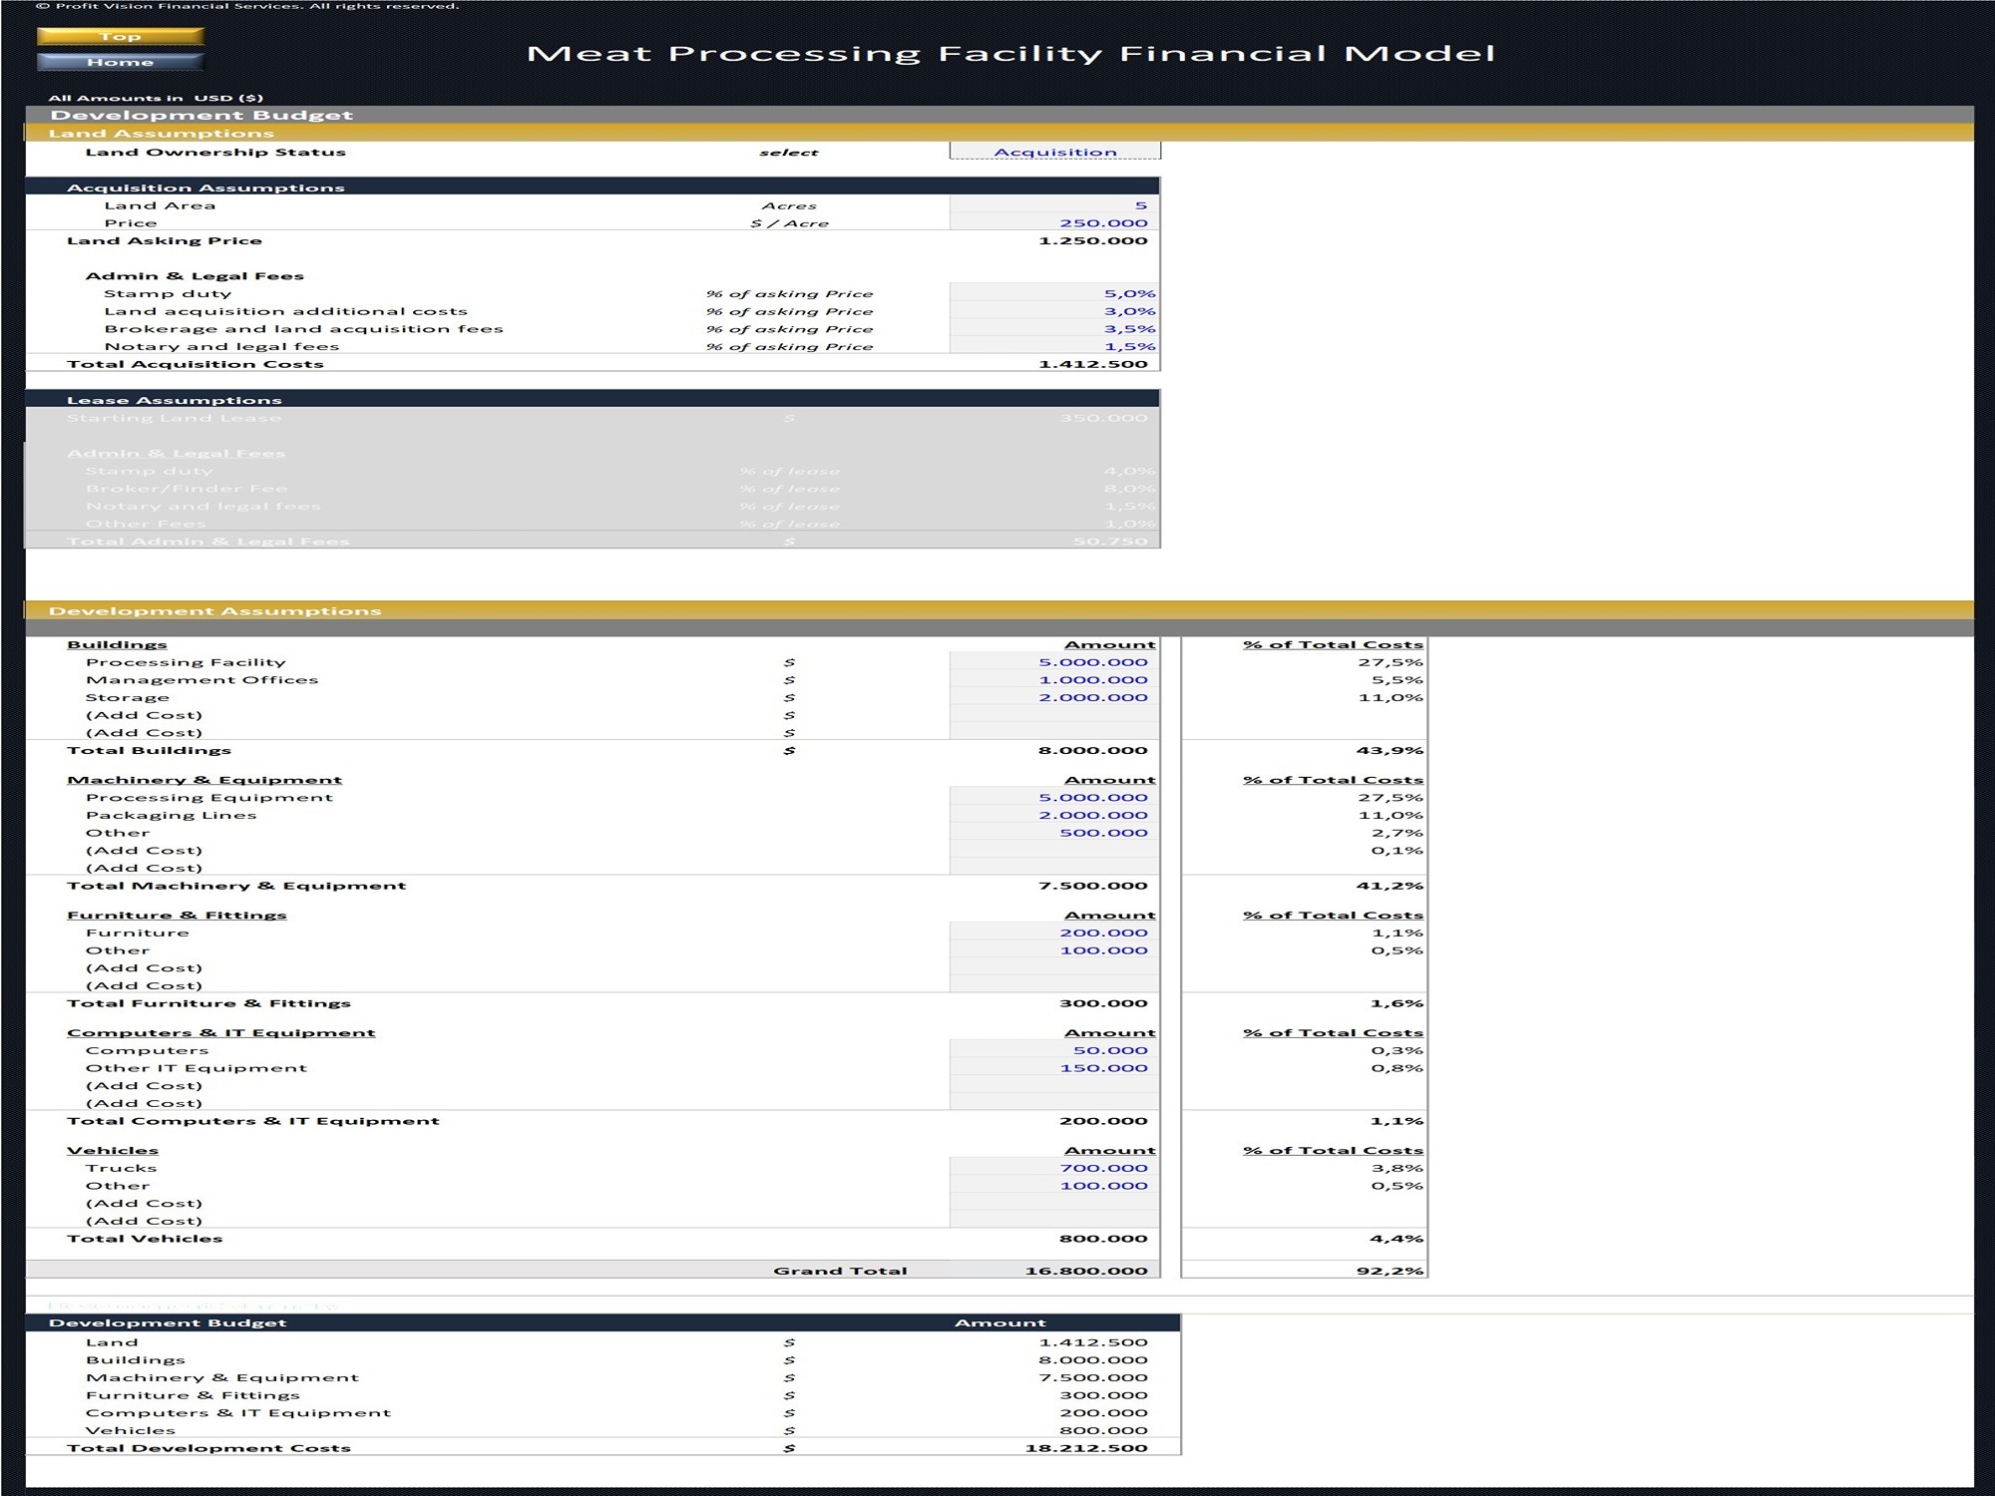Select the Price per Acre input cell
The image size is (1995, 1496).
coord(1054,222)
